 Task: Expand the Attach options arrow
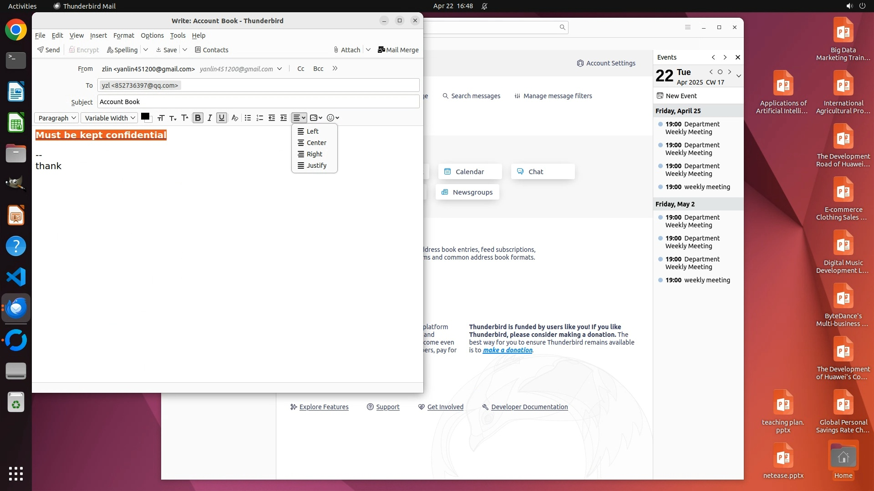coord(368,50)
